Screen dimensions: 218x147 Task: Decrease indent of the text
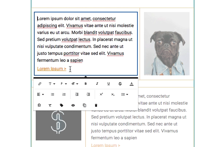point(77,94)
